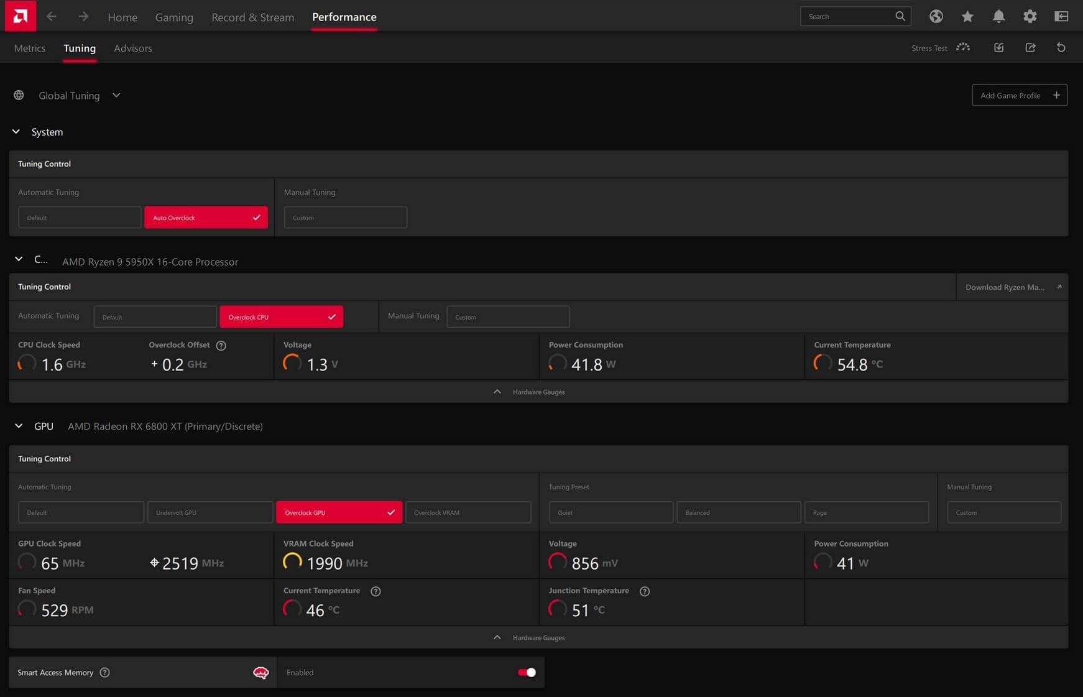Start the Stress Test gauge icon
The width and height of the screenshot is (1083, 697).
[963, 48]
